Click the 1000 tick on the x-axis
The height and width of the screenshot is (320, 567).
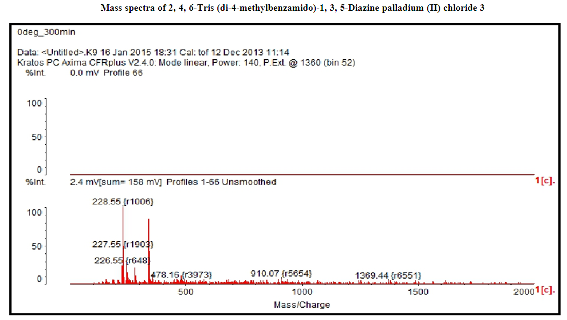pyautogui.click(x=302, y=291)
